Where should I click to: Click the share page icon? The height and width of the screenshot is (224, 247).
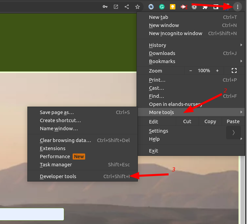pos(127,7)
